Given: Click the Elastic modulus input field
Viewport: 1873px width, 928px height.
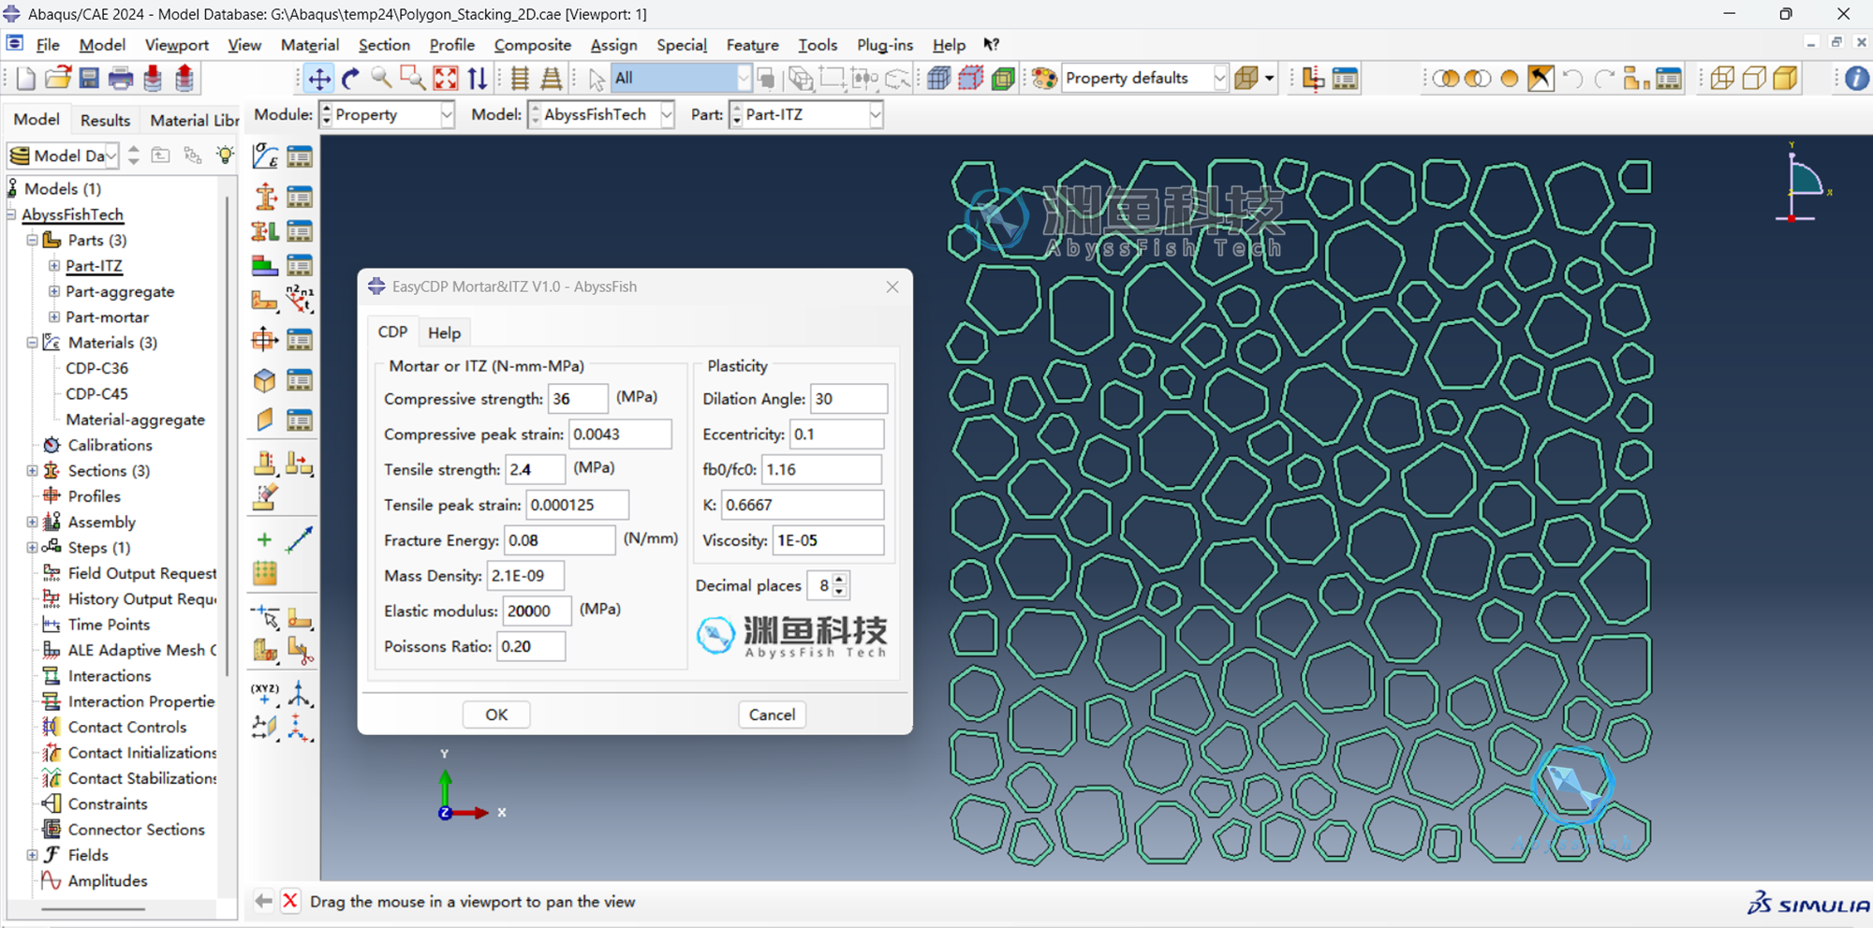Looking at the screenshot, I should click(x=537, y=611).
